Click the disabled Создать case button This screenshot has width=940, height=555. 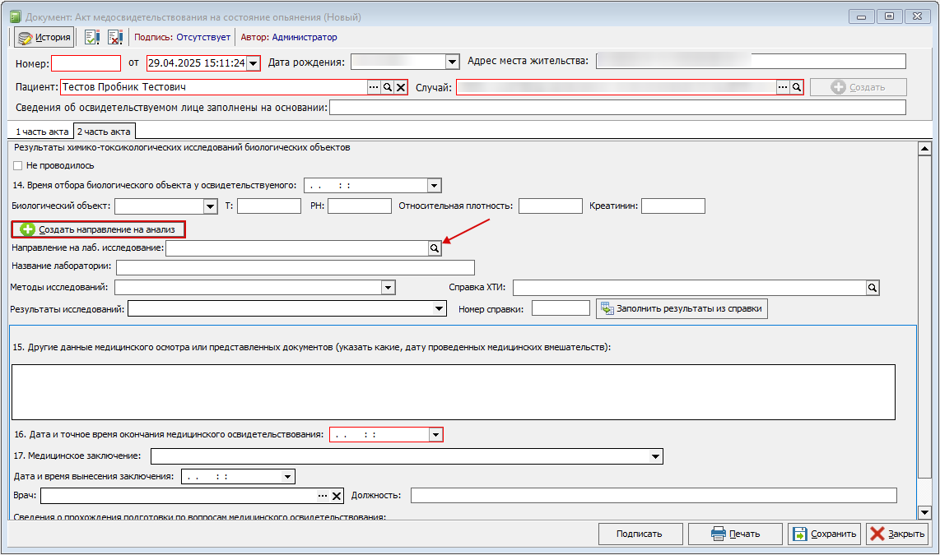[859, 87]
